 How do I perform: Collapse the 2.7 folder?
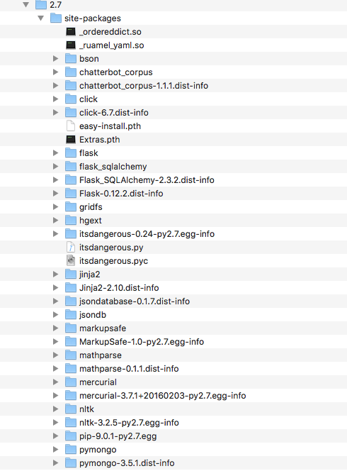(x=26, y=4)
